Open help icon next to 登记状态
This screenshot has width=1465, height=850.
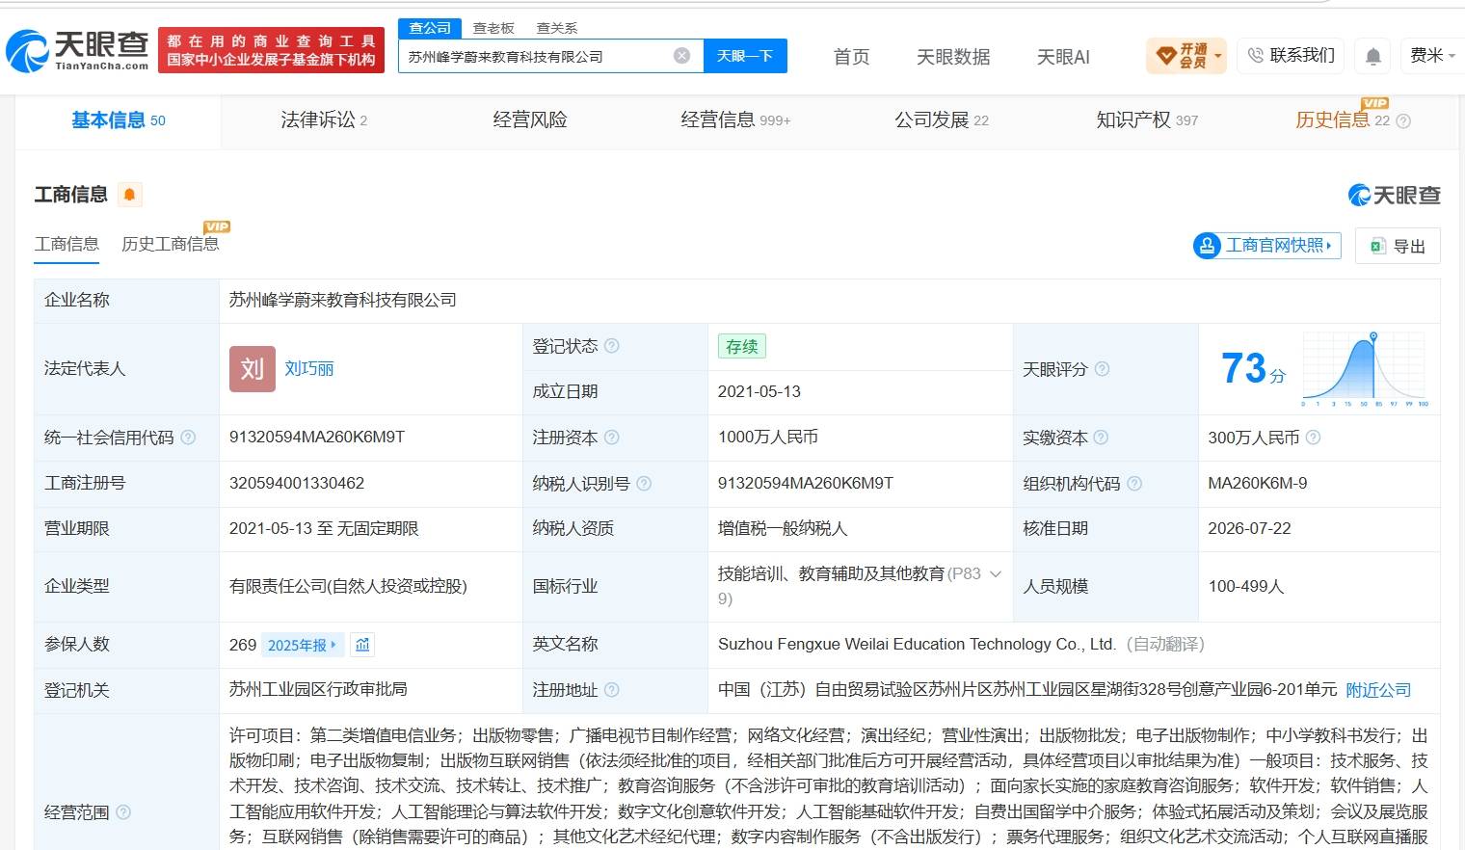612,346
